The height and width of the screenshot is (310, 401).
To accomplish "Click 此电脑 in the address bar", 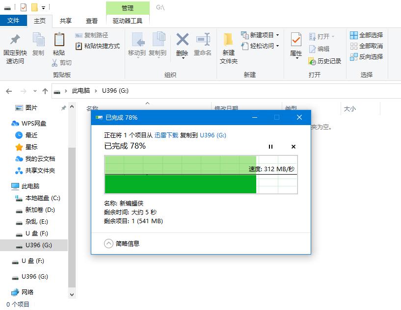I will [x=81, y=91].
